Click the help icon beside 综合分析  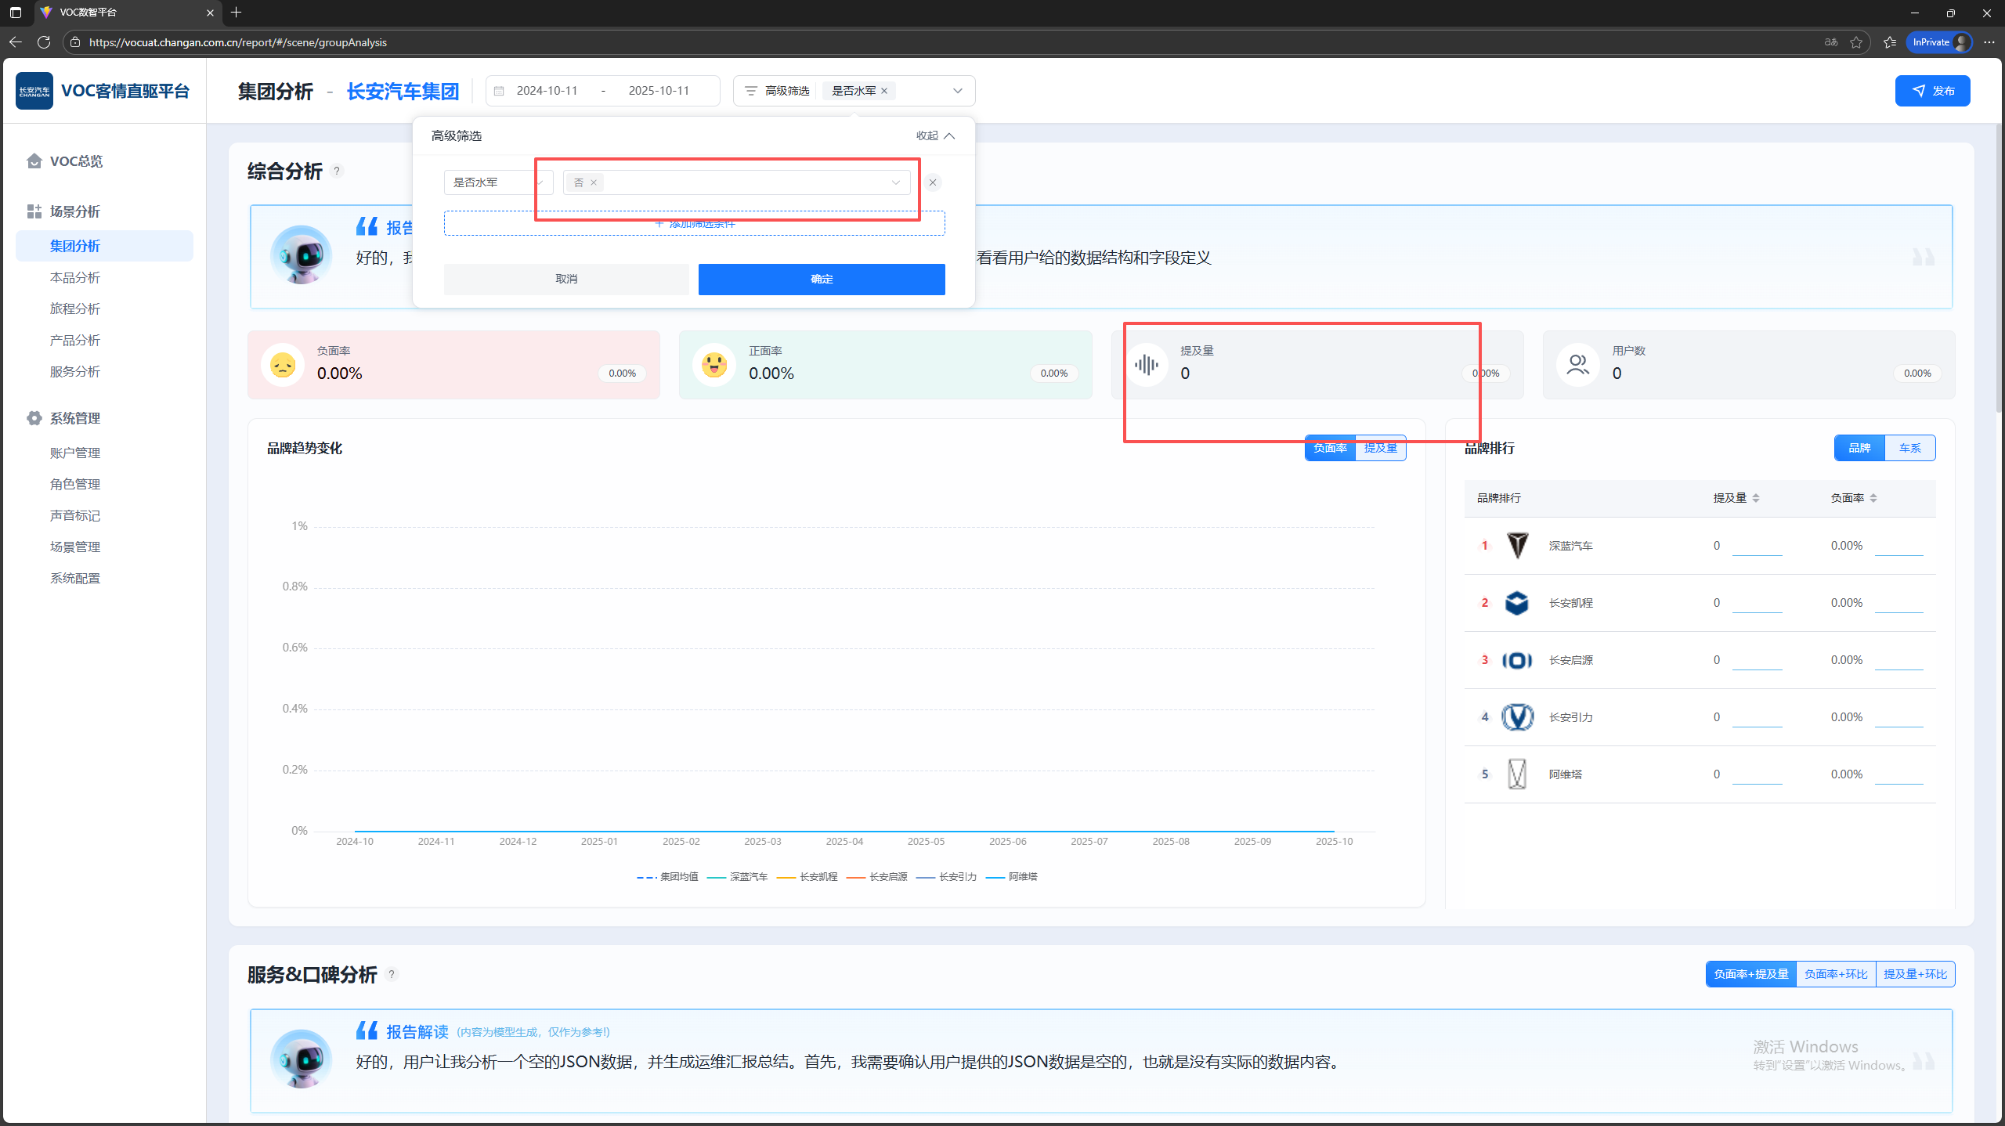(x=337, y=171)
